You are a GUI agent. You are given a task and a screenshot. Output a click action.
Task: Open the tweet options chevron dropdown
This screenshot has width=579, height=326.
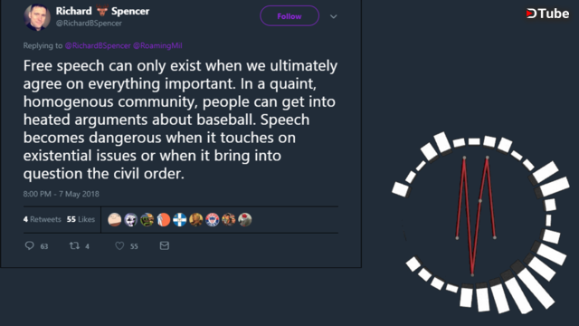point(334,16)
